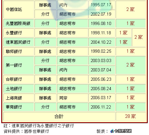Click the 永豐銀行 cell

[19, 33]
